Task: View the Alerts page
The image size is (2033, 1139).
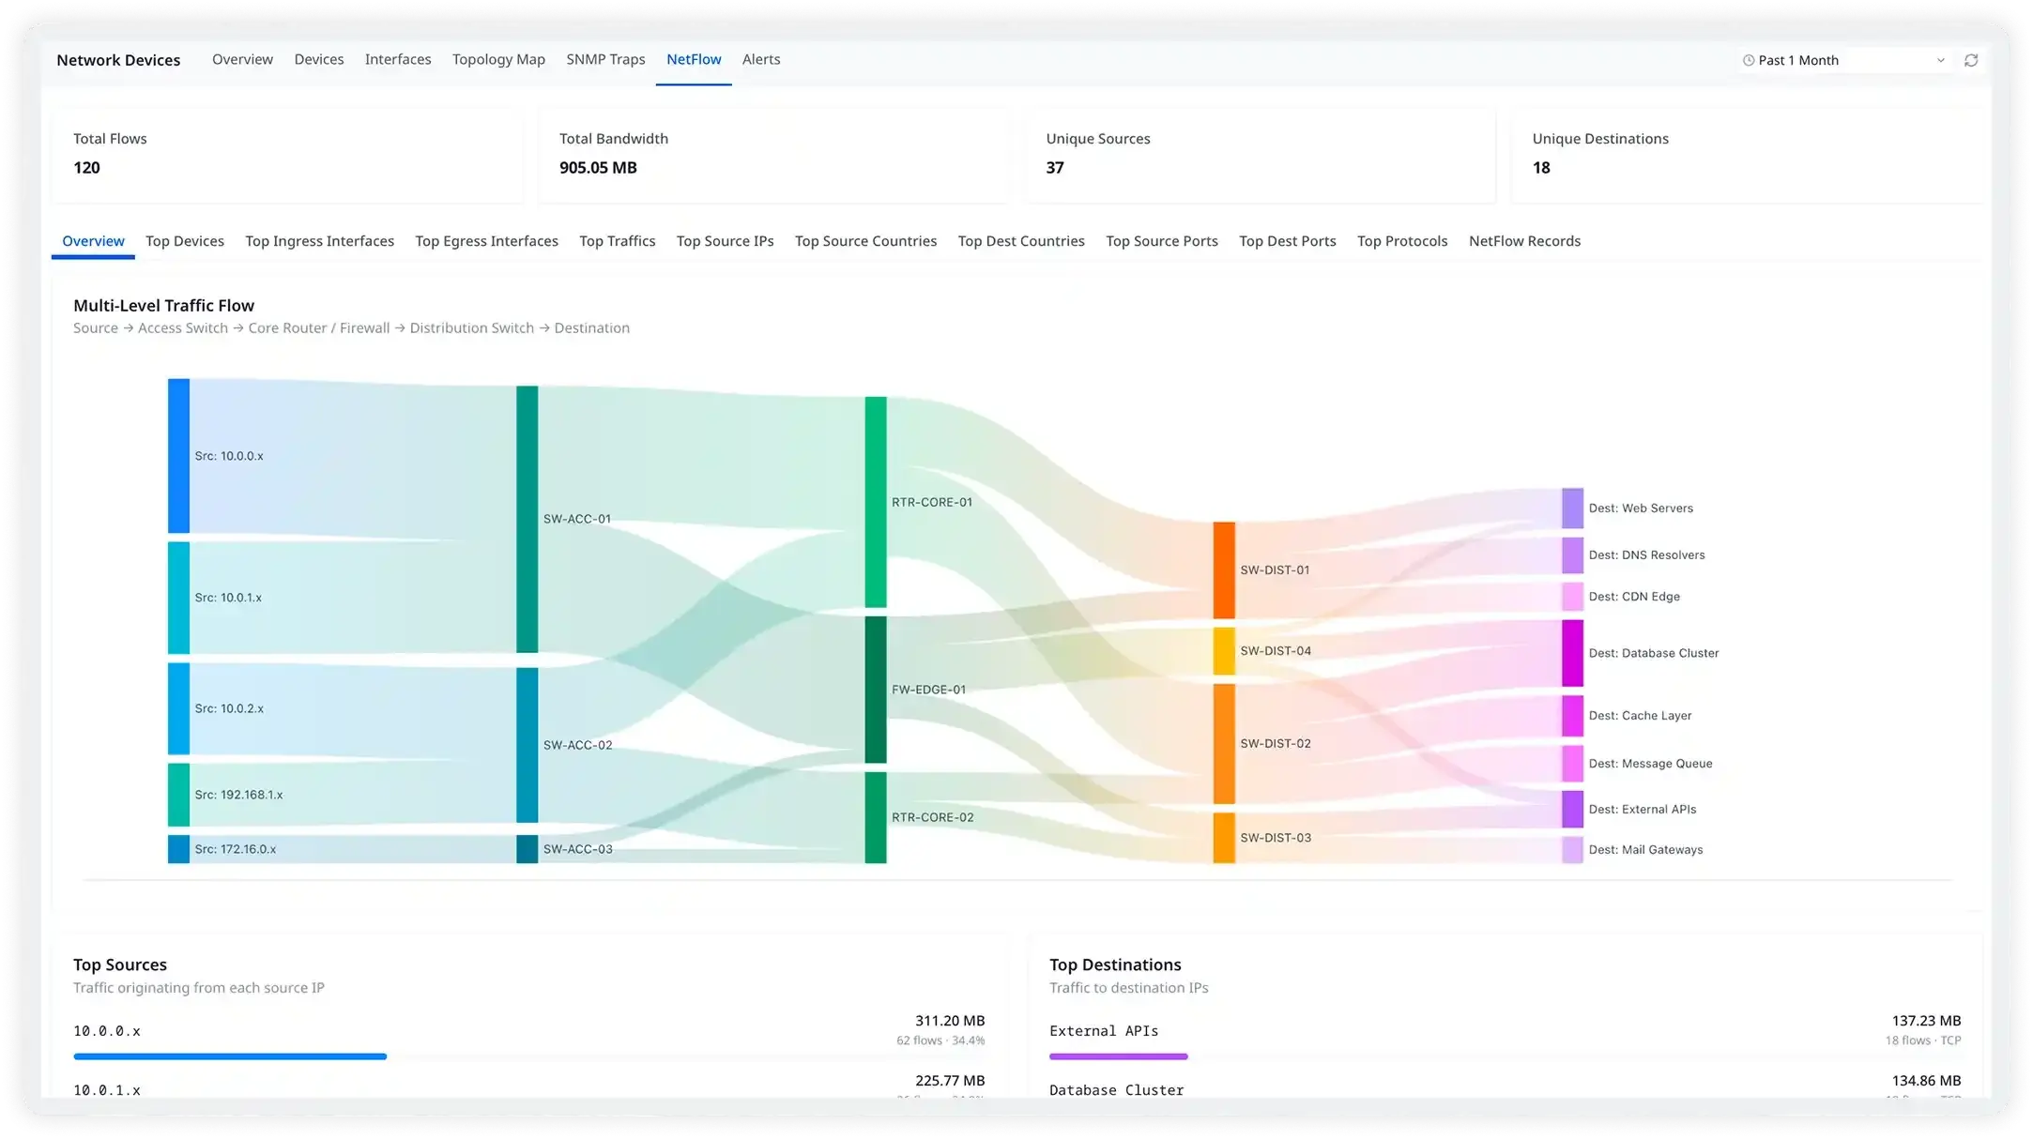Action: (760, 58)
